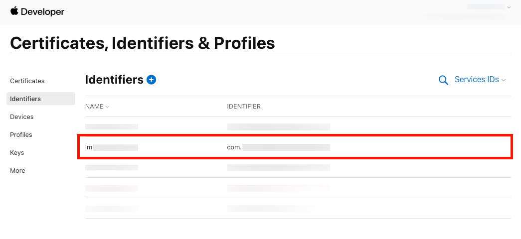Image resolution: width=521 pixels, height=239 pixels.
Task: Go to Devices in sidebar
Action: pos(22,117)
